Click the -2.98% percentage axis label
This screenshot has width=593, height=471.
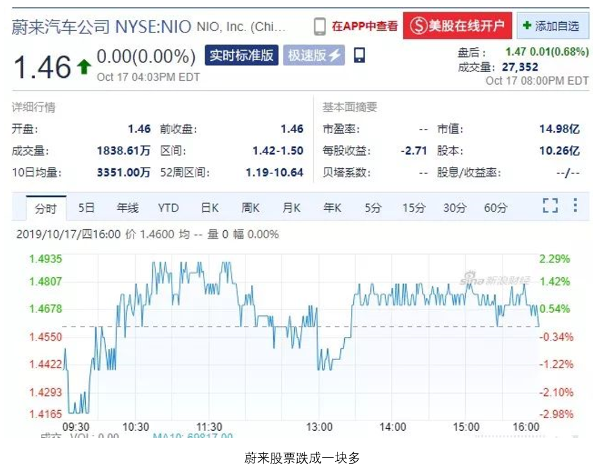[556, 414]
